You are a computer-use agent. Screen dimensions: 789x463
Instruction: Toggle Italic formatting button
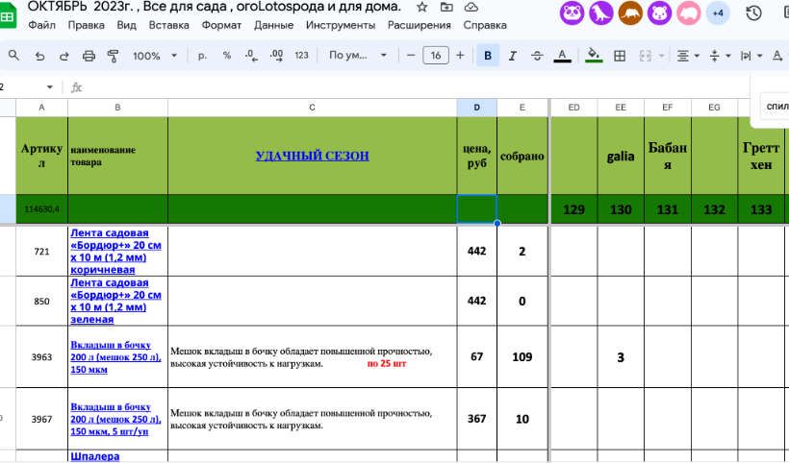[x=512, y=56]
